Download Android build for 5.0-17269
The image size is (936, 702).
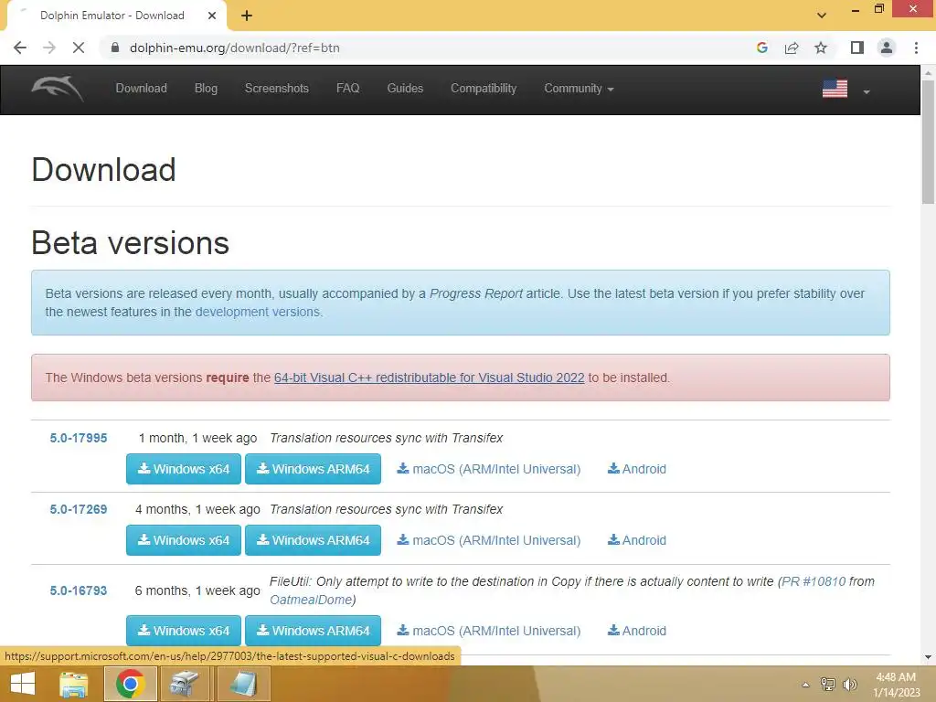click(x=636, y=540)
